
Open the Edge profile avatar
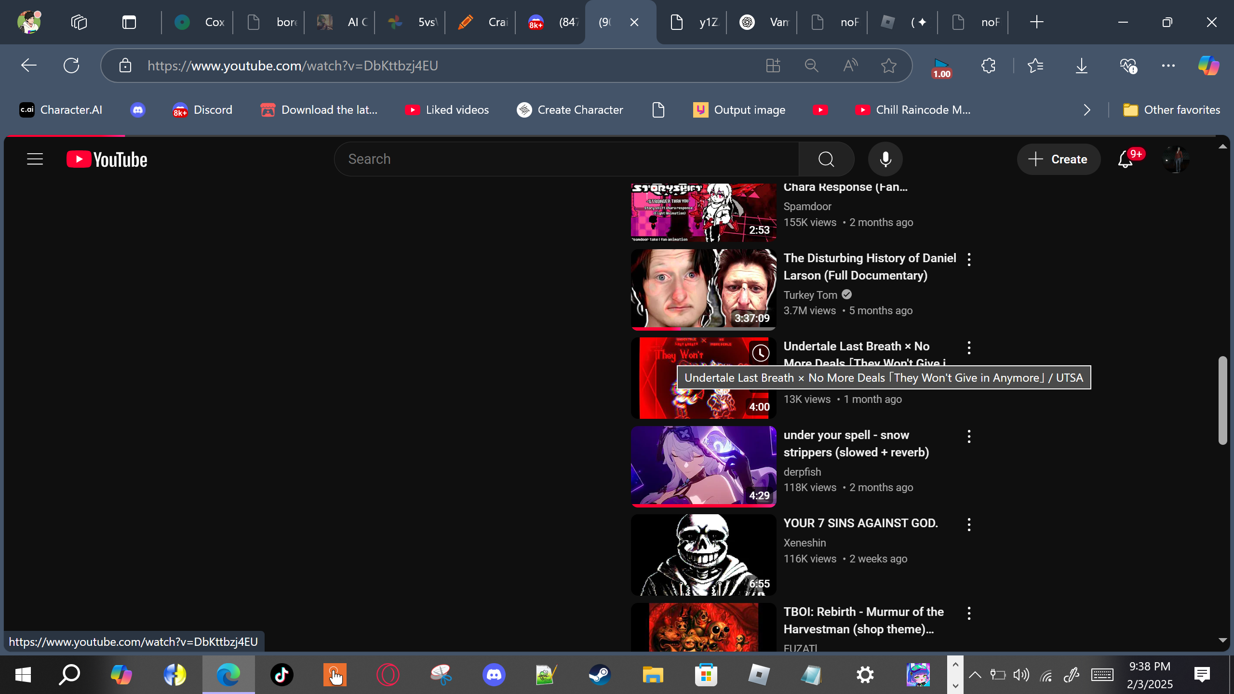click(29, 22)
